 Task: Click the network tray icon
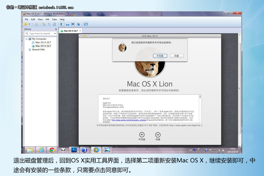click(x=215, y=150)
